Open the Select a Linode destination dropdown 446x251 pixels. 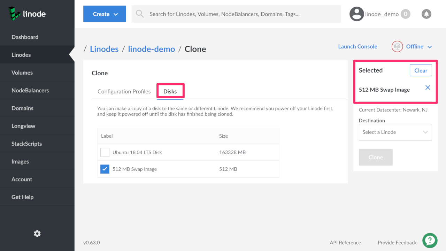pyautogui.click(x=395, y=132)
